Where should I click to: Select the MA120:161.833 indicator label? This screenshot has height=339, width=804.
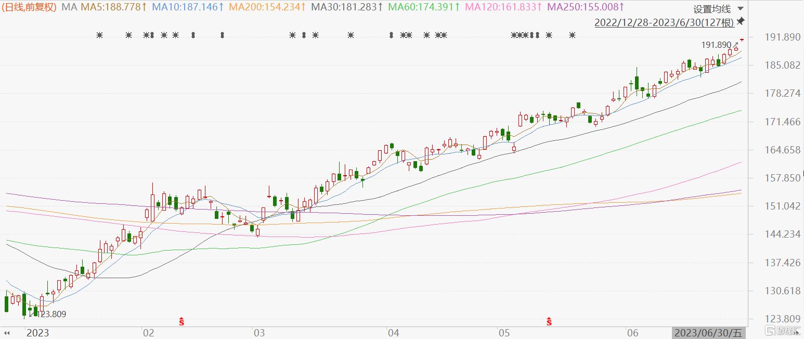pyautogui.click(x=504, y=7)
